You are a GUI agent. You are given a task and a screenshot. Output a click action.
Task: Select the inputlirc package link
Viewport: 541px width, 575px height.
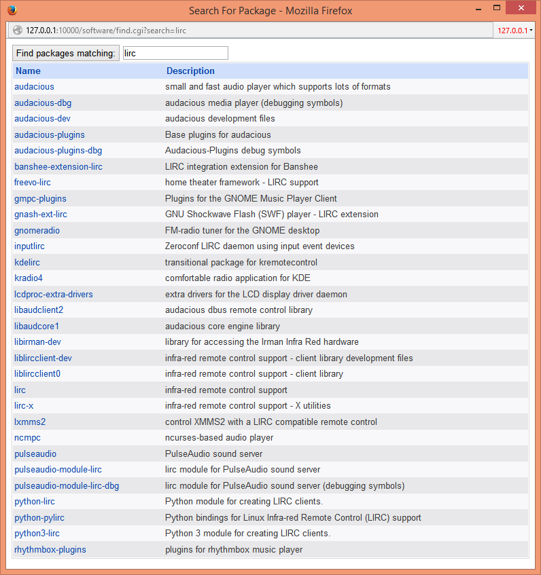tap(29, 246)
